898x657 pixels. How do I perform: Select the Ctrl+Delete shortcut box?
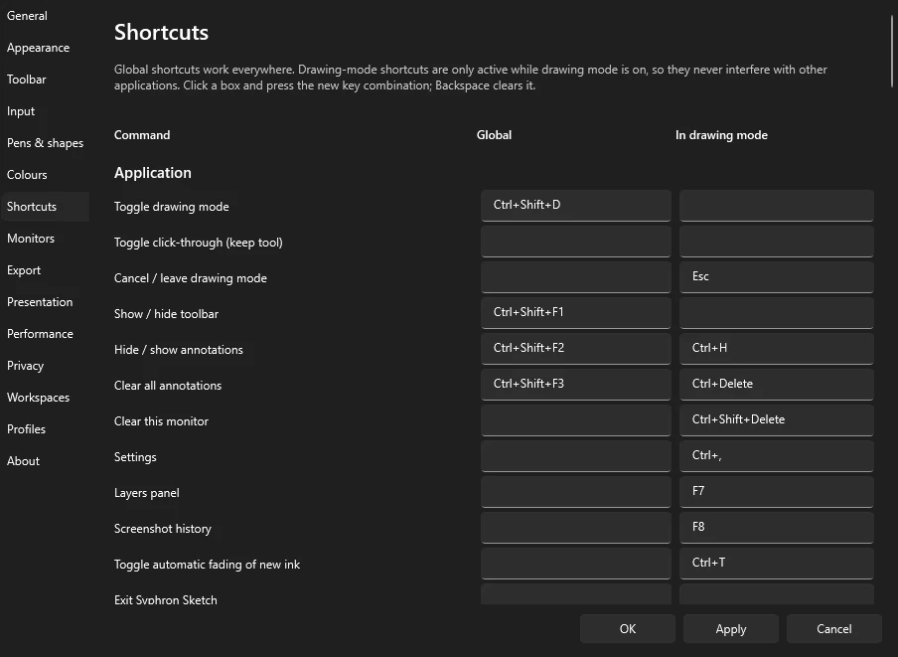click(777, 385)
